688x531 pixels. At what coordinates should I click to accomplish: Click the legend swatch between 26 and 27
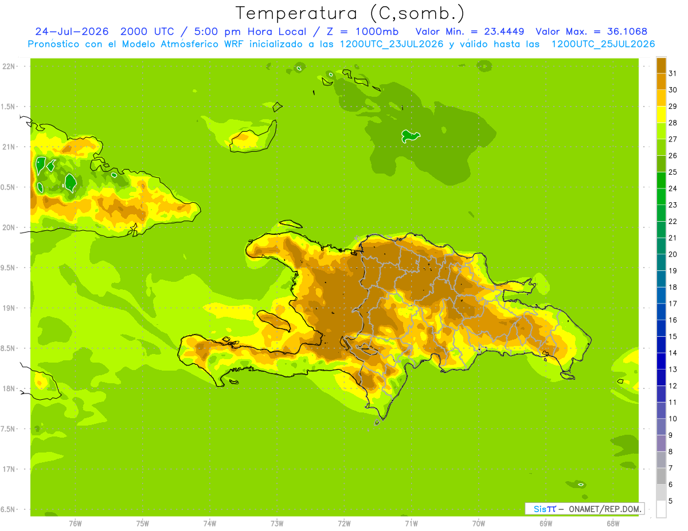coord(661,147)
